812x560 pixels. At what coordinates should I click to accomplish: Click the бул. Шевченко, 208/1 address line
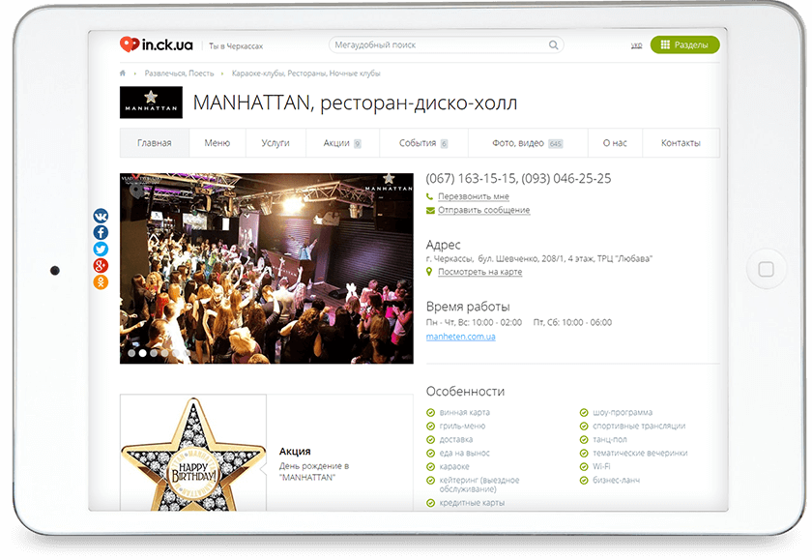(x=539, y=258)
